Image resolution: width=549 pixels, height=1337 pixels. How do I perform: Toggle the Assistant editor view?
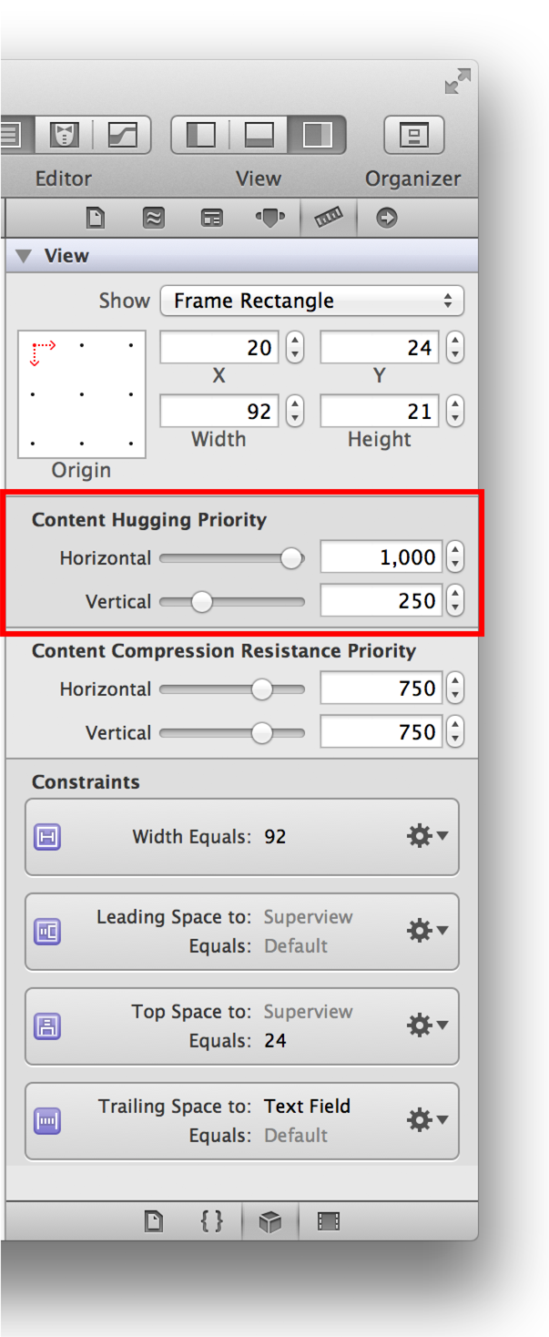coord(63,135)
